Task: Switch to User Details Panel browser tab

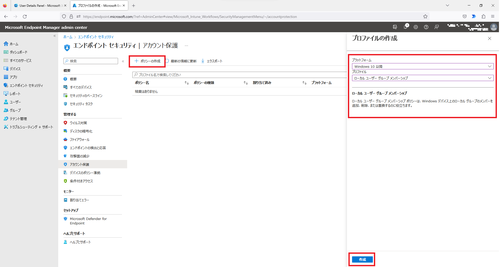Action: (x=40, y=5)
